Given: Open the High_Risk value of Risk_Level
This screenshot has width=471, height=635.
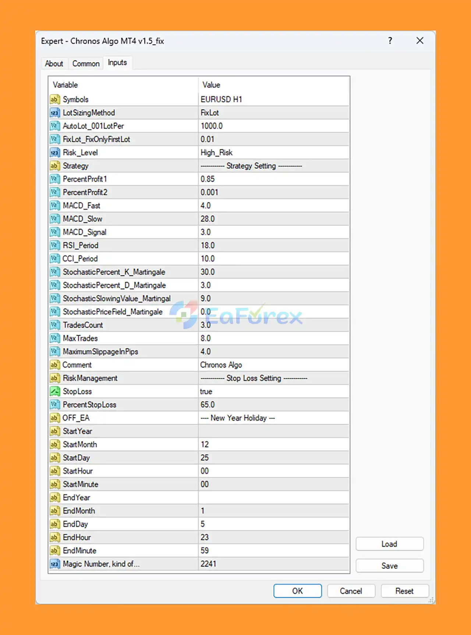Looking at the screenshot, I should [x=274, y=153].
